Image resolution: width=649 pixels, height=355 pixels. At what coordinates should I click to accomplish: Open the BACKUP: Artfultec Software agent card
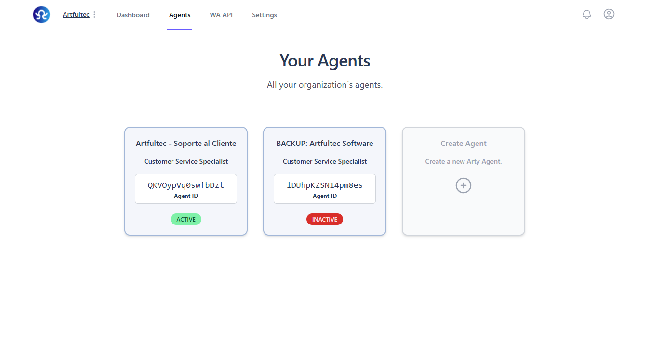click(324, 143)
